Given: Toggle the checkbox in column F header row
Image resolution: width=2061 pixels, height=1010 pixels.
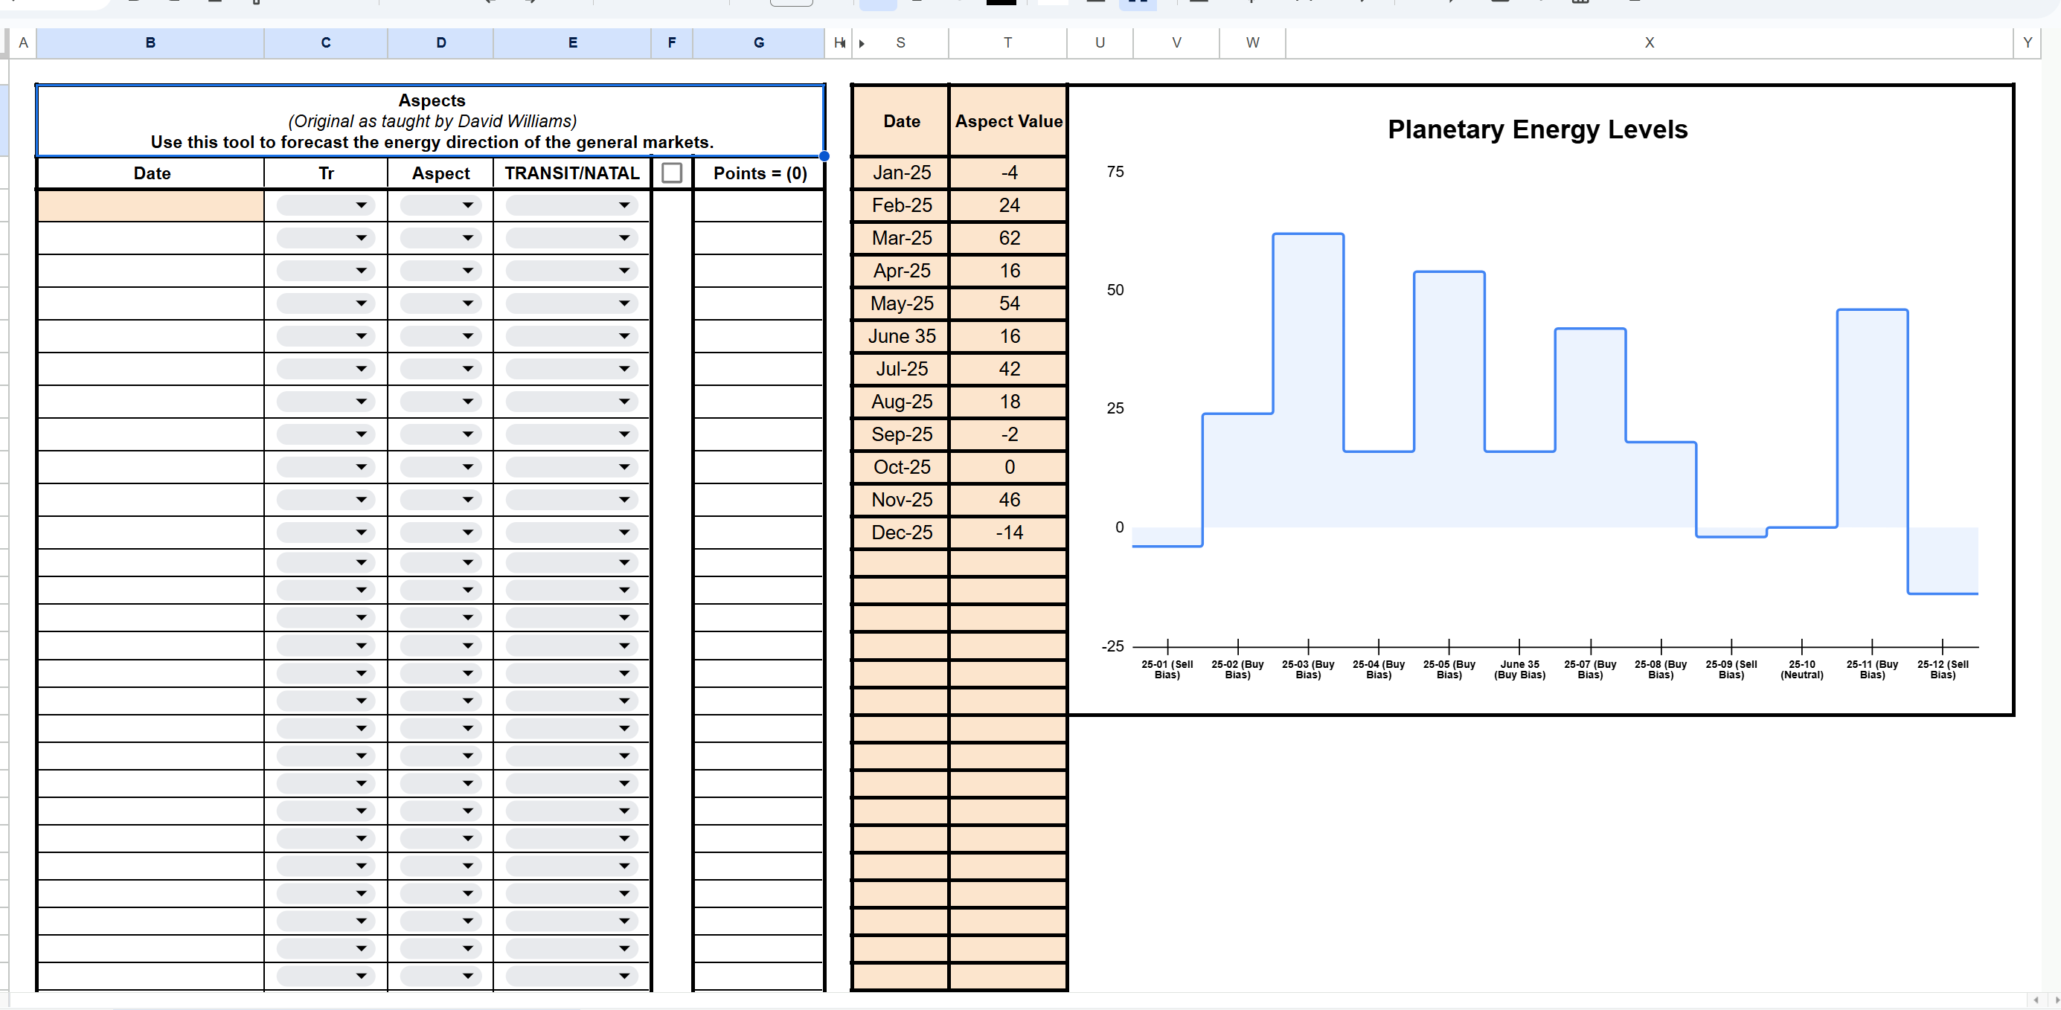Looking at the screenshot, I should pyautogui.click(x=671, y=173).
